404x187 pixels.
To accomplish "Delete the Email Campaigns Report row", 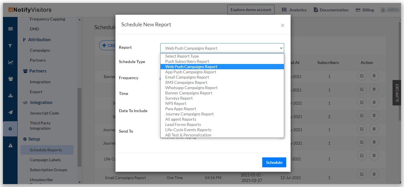I will [x=374, y=174].
